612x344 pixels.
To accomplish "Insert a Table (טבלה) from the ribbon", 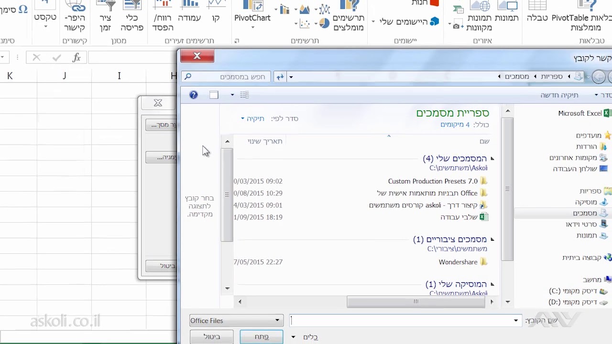I will coord(537,12).
